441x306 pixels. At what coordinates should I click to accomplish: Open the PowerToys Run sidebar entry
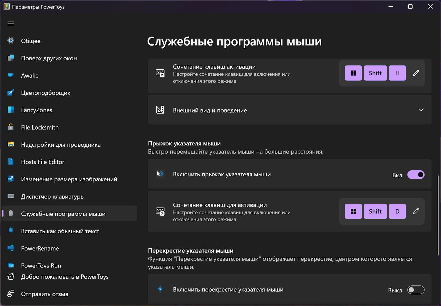pyautogui.click(x=69, y=265)
